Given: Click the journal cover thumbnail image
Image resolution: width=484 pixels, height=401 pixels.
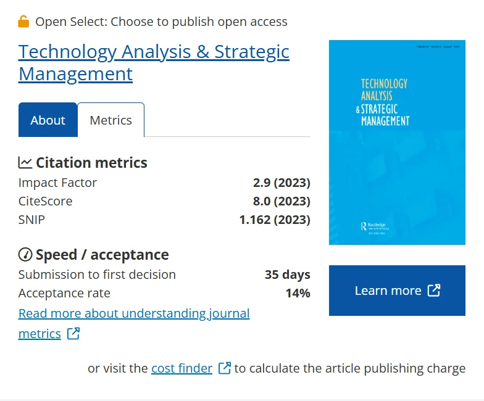Looking at the screenshot, I should tap(397, 142).
